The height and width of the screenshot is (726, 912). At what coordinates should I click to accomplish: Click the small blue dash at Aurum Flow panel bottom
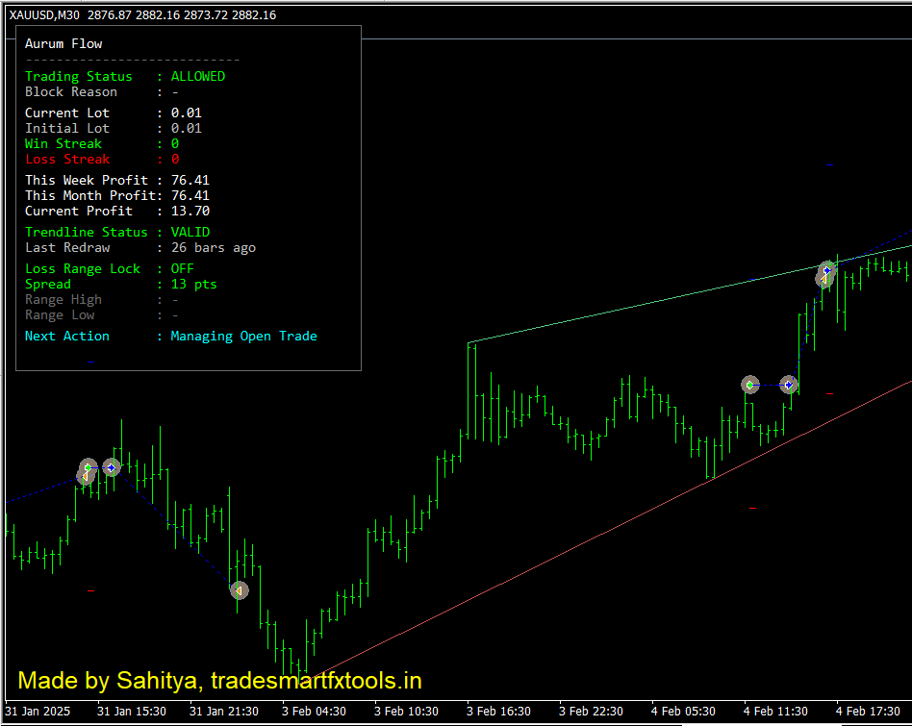[90, 362]
